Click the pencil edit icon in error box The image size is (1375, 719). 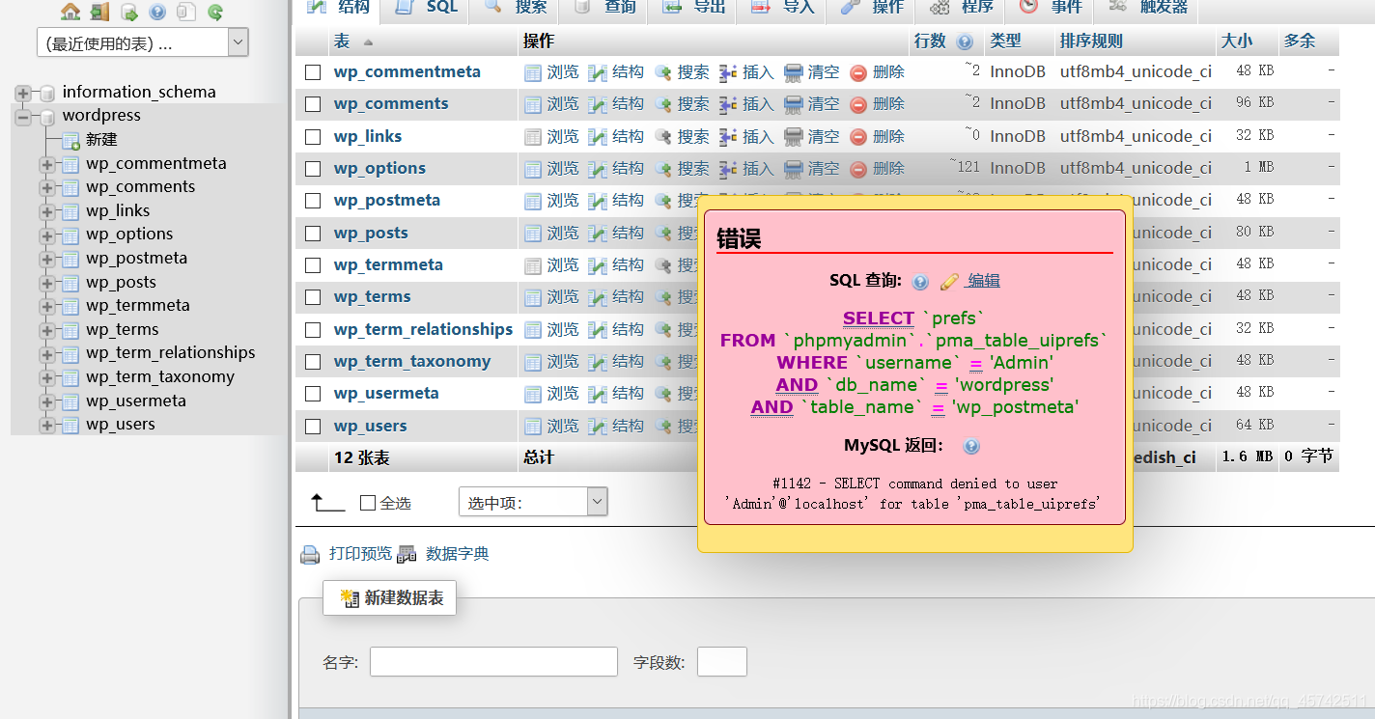point(949,282)
